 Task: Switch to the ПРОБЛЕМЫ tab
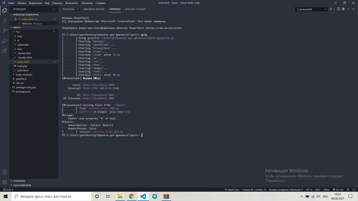pyautogui.click(x=68, y=9)
